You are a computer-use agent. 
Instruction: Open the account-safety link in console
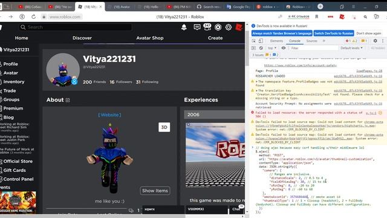(x=301, y=65)
